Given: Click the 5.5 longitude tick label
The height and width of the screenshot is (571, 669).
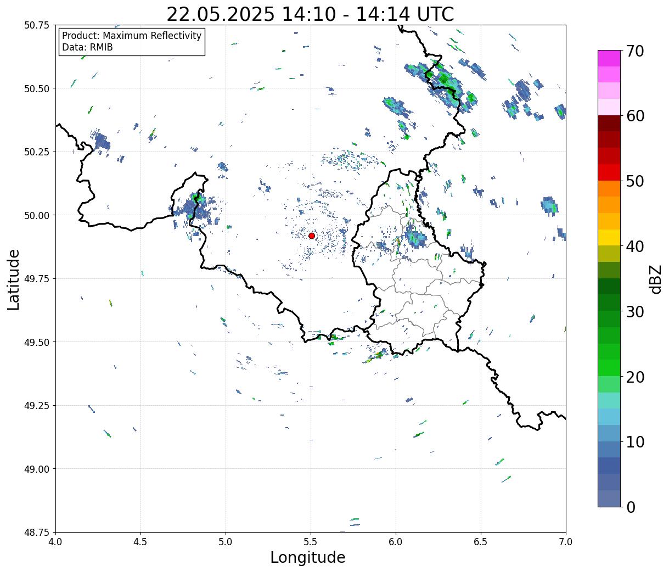Looking at the screenshot, I should click(x=311, y=542).
